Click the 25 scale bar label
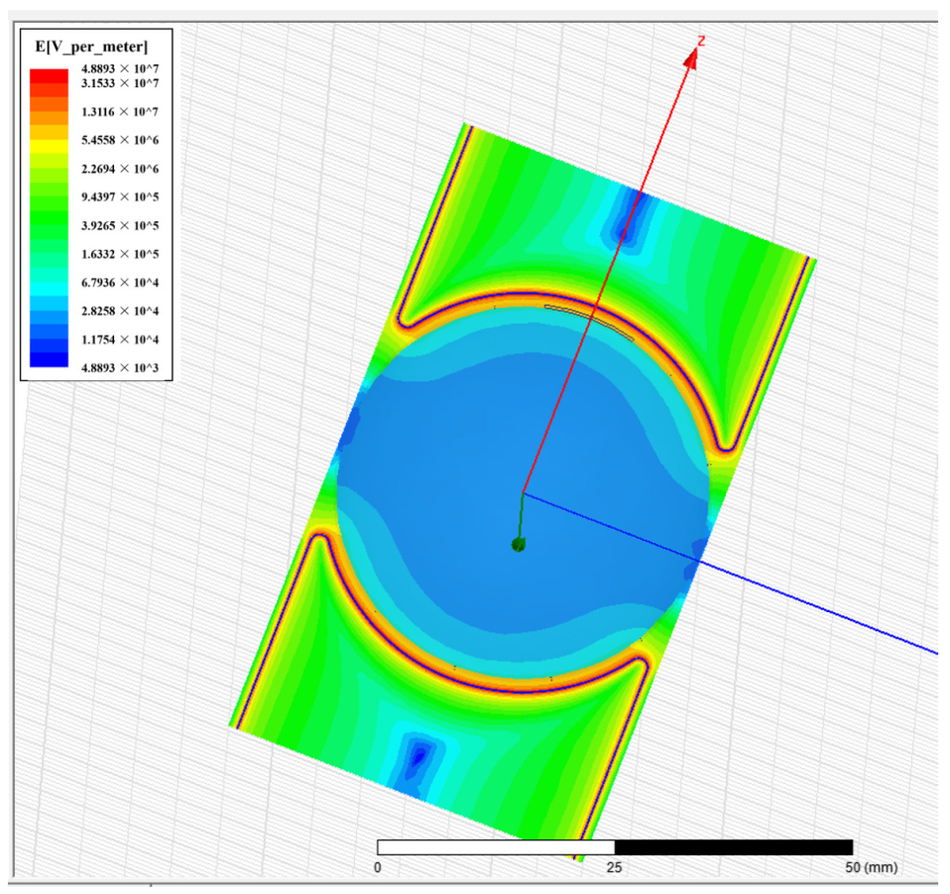 tap(615, 867)
